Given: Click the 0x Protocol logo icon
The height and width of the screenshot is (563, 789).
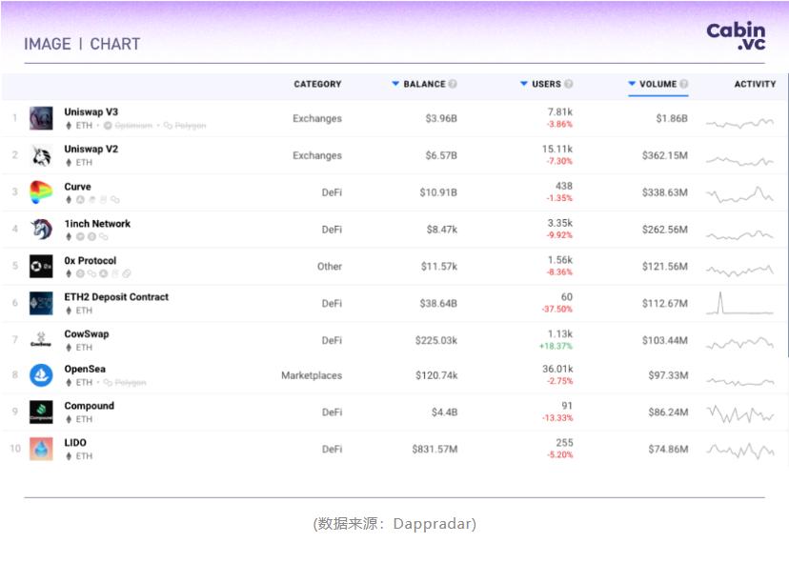Looking at the screenshot, I should click(41, 267).
